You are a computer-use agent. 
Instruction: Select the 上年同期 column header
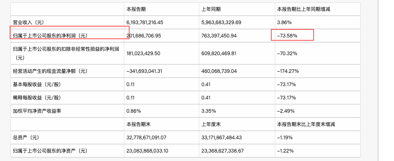pyautogui.click(x=211, y=9)
